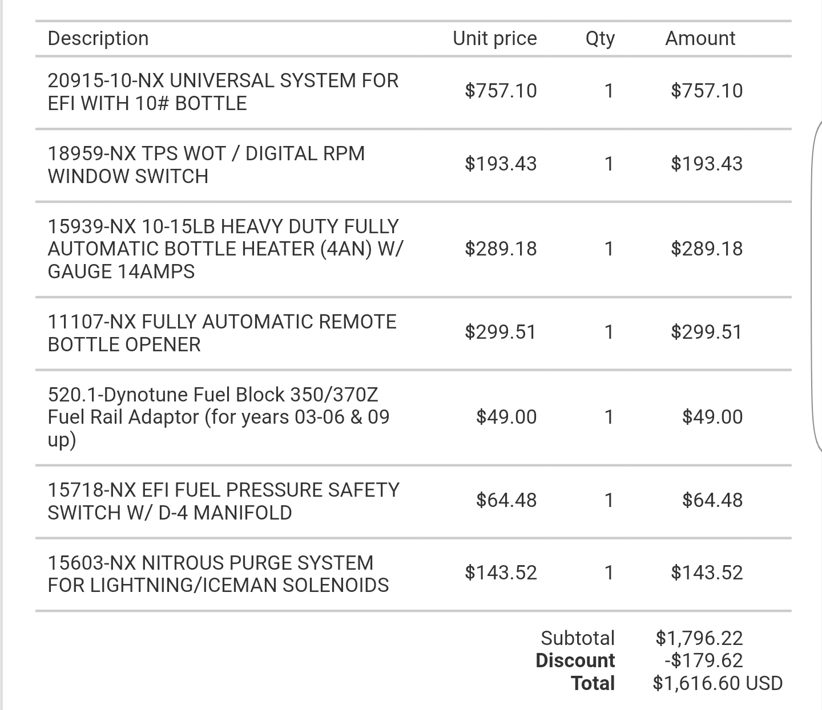Image resolution: width=822 pixels, height=710 pixels.
Task: Click the $299.51 unit price value
Action: (501, 332)
